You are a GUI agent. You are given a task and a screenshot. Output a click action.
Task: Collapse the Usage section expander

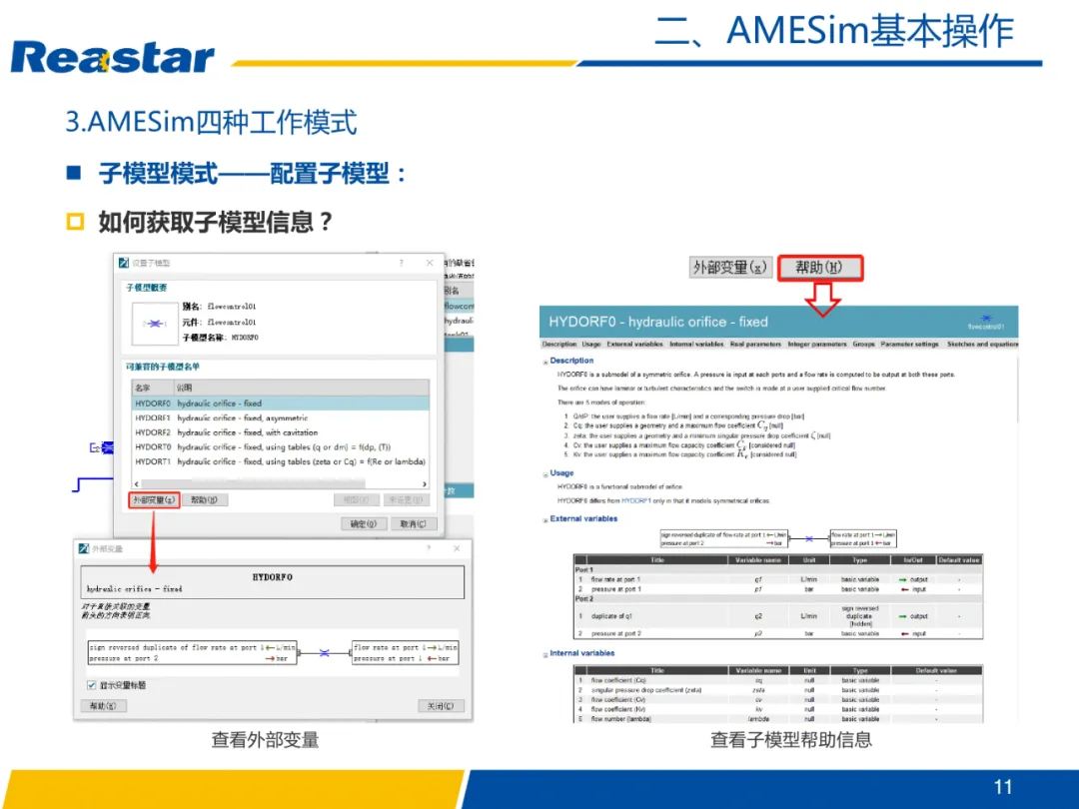tap(545, 474)
